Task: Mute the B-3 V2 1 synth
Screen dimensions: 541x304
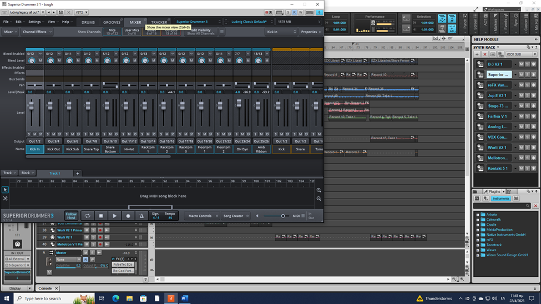Action: coord(522,64)
